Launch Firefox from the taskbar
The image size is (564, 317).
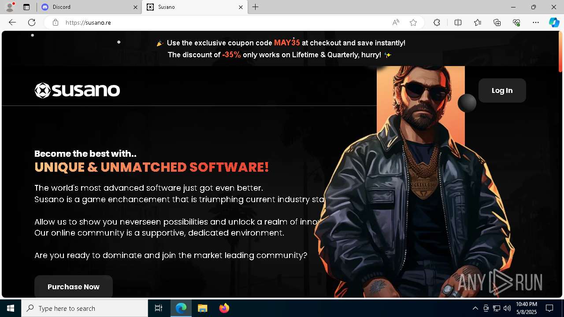(x=224, y=308)
